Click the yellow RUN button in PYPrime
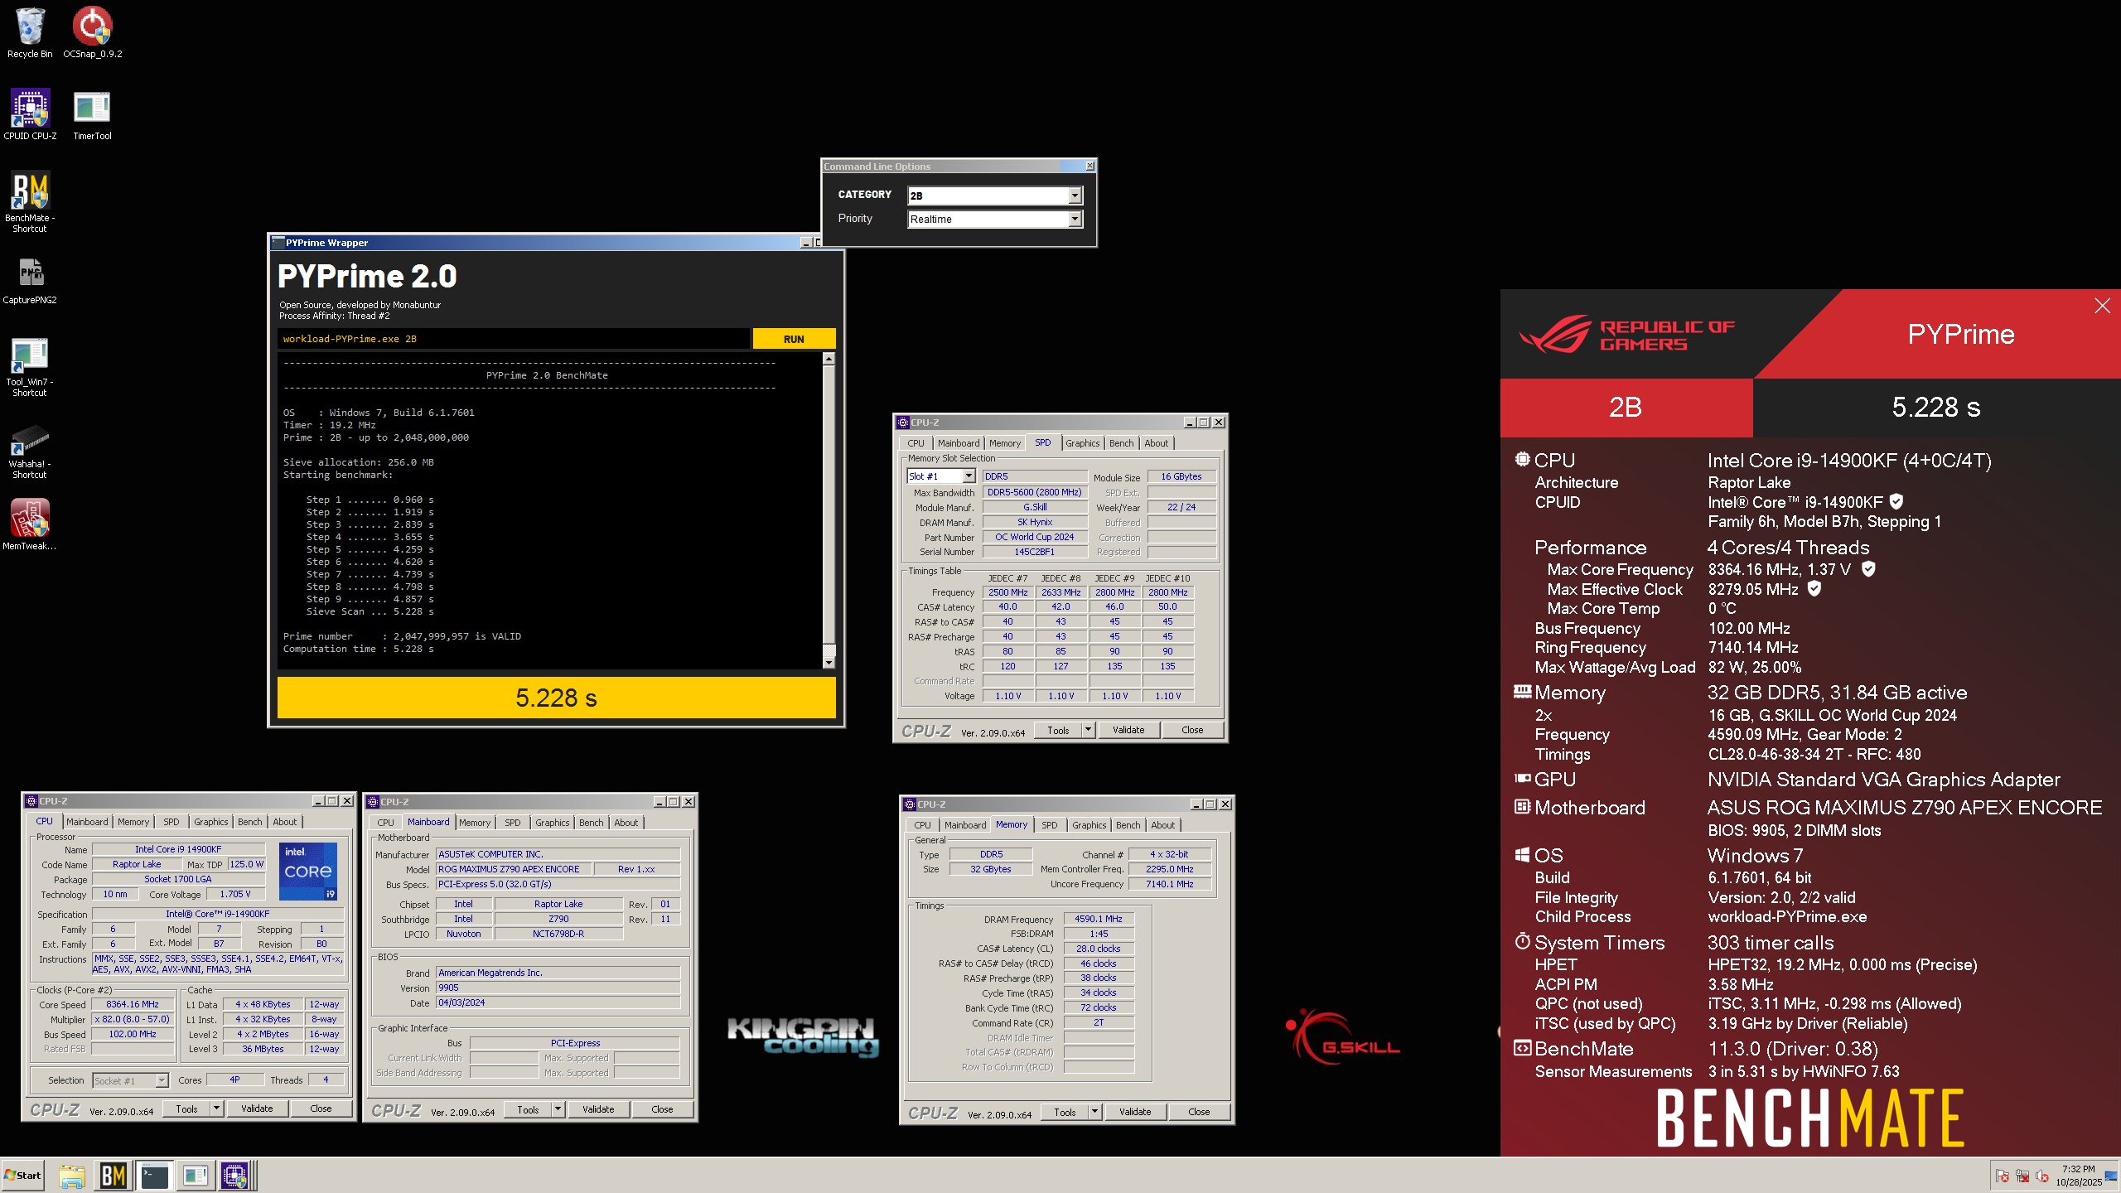This screenshot has height=1193, width=2121. 794,339
